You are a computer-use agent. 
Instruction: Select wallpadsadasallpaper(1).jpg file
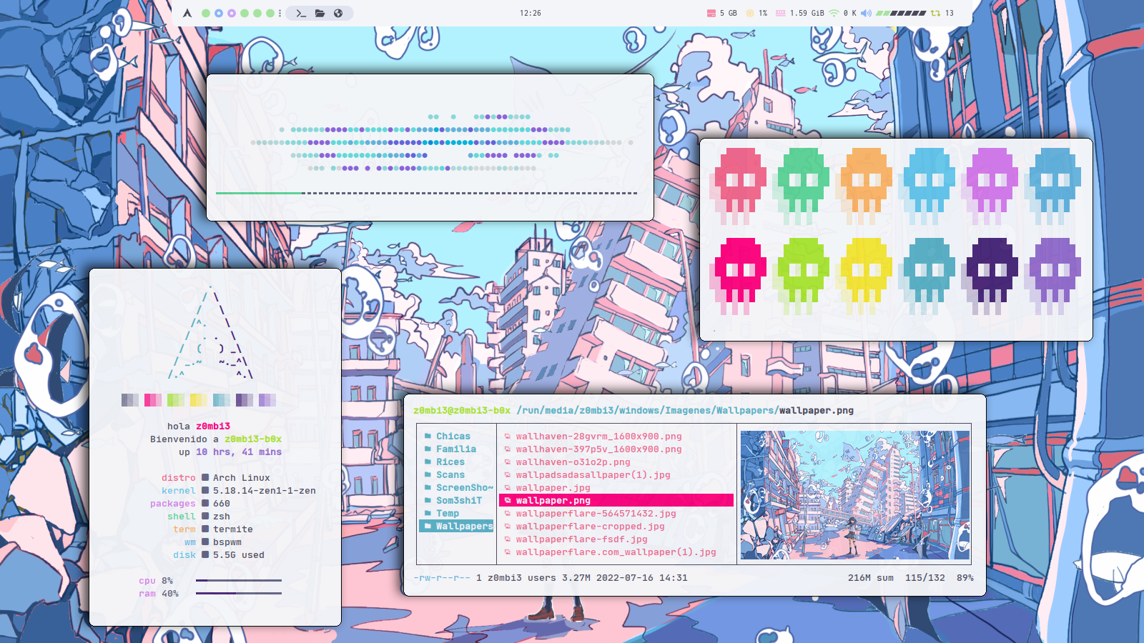coord(593,474)
